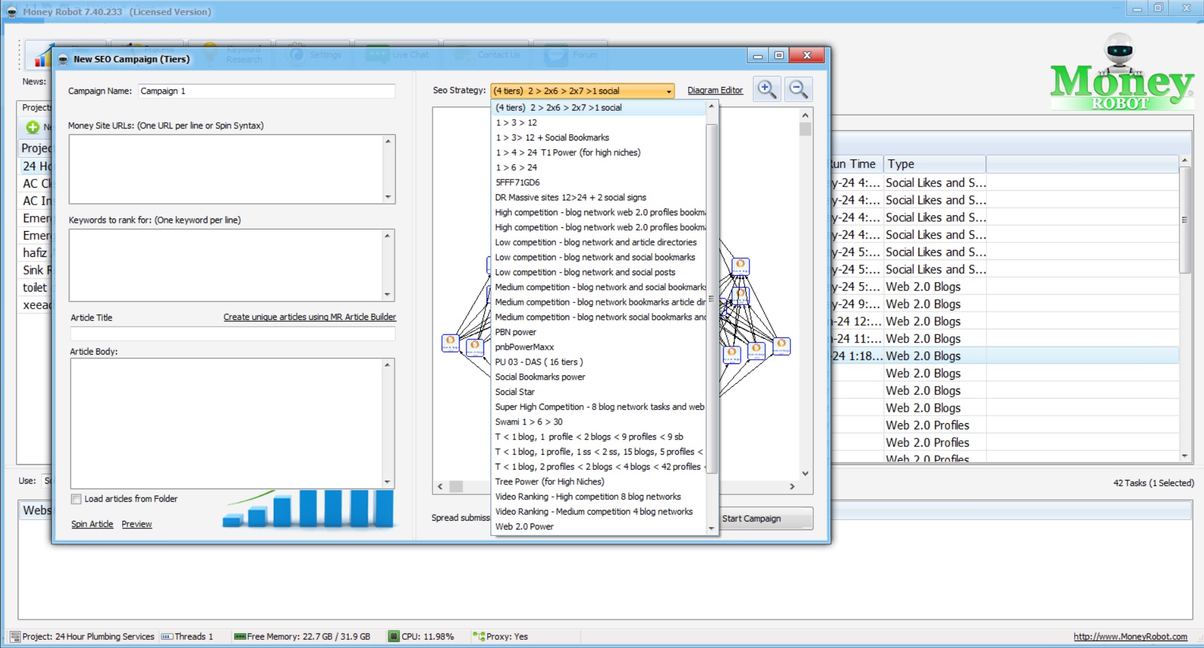Select the 'hafiz' project in main window
1204x648 pixels.
point(35,253)
